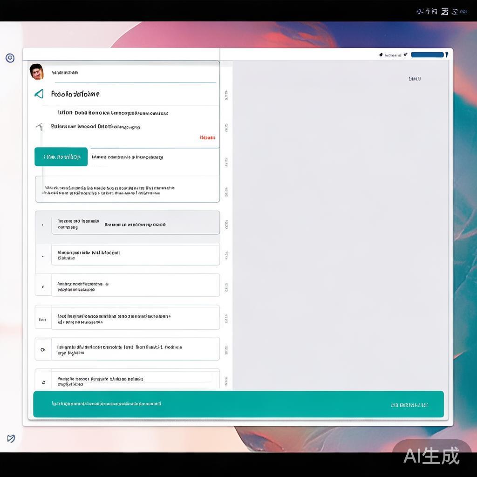Open the user profile avatar picture
The image size is (477, 477).
pos(36,72)
